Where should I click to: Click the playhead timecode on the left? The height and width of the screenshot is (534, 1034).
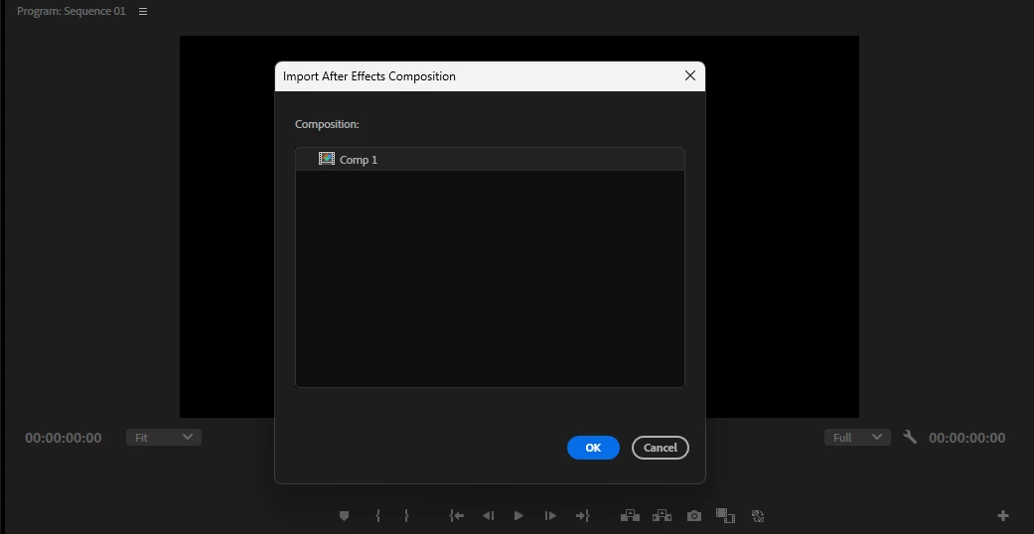64,438
